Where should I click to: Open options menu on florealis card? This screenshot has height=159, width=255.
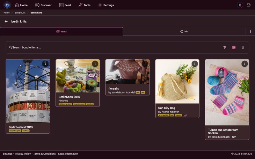145,64
